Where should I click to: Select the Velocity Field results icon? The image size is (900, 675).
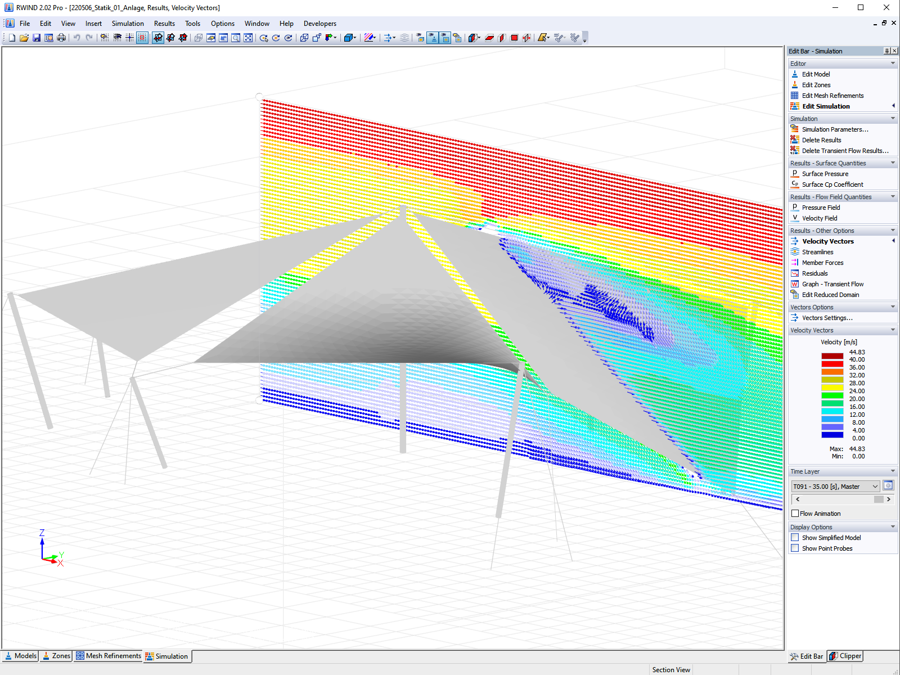[x=821, y=218]
